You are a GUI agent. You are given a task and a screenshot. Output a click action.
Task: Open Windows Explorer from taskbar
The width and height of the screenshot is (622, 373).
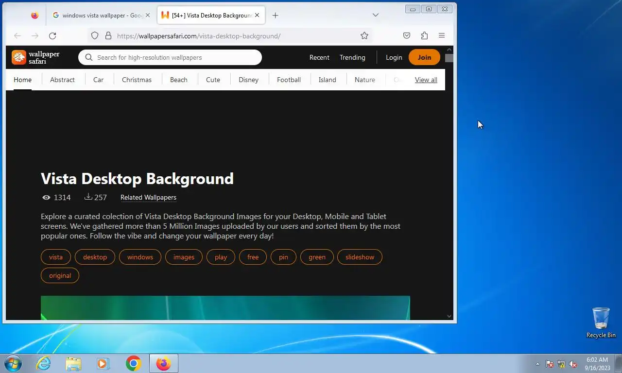click(73, 363)
